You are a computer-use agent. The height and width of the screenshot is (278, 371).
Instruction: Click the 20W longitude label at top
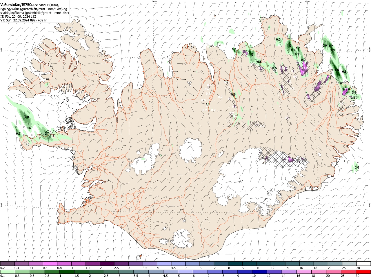(154, 1)
